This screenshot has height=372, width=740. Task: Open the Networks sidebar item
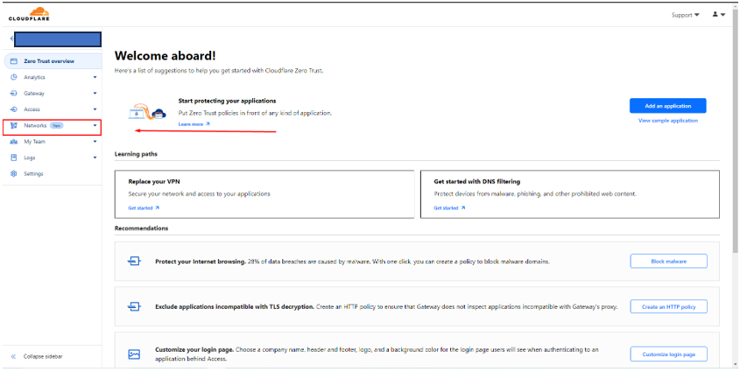[x=53, y=127]
